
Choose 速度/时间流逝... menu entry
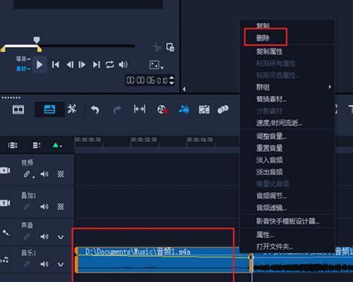(279, 123)
